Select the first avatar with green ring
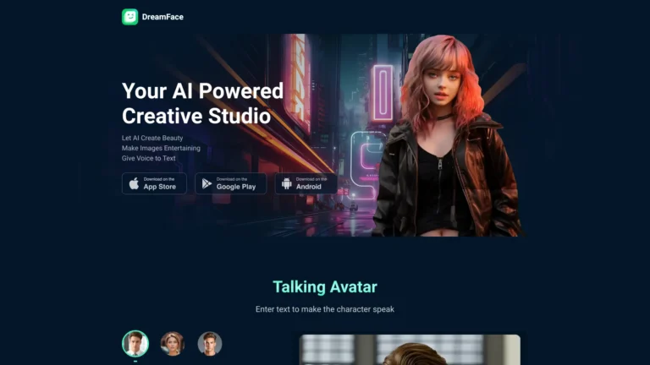Screen dimensions: 650x365 point(135,343)
